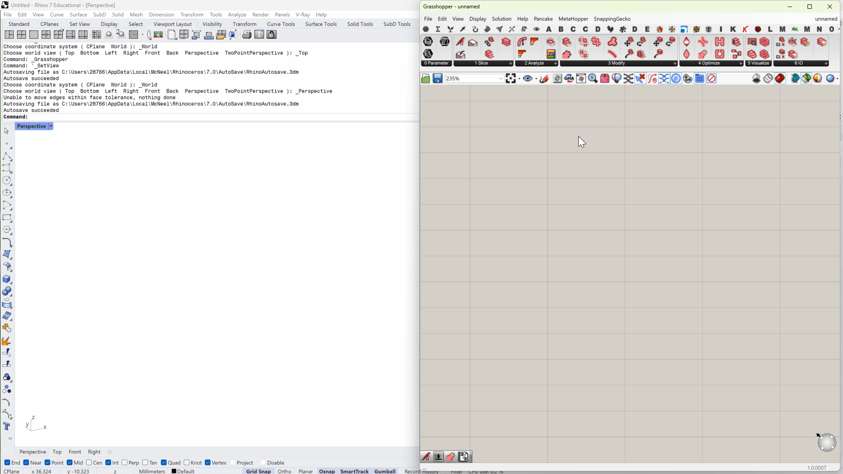Select the Text tool in left sidebar

pos(7,426)
